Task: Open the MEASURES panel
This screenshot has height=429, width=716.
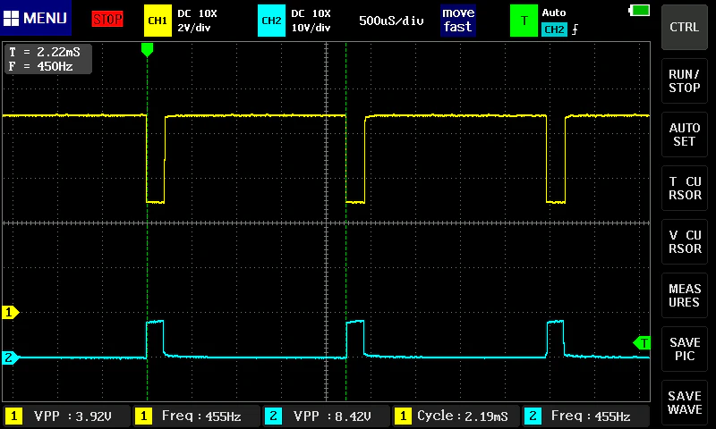Action: pos(685,296)
